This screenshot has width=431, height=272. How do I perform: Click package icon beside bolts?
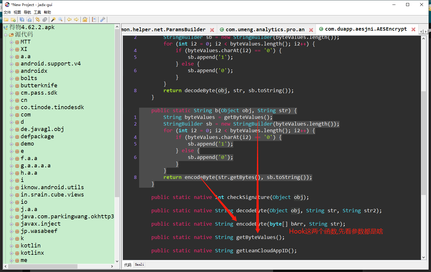17,79
